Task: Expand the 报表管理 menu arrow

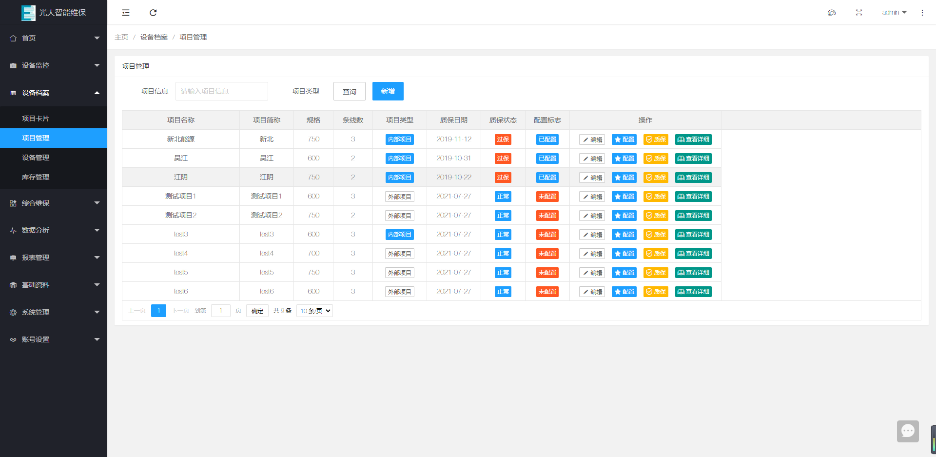Action: [97, 258]
